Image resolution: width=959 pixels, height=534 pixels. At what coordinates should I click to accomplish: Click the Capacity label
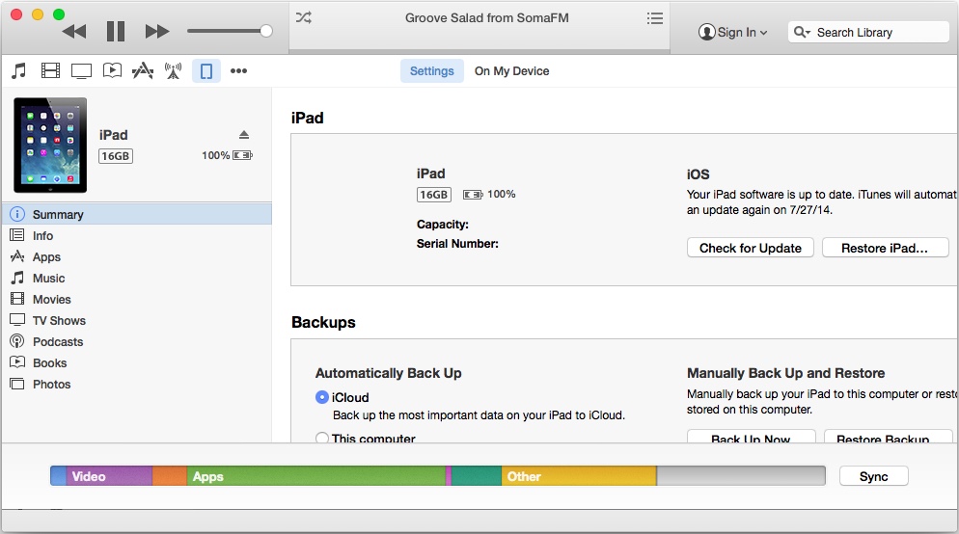pyautogui.click(x=443, y=225)
